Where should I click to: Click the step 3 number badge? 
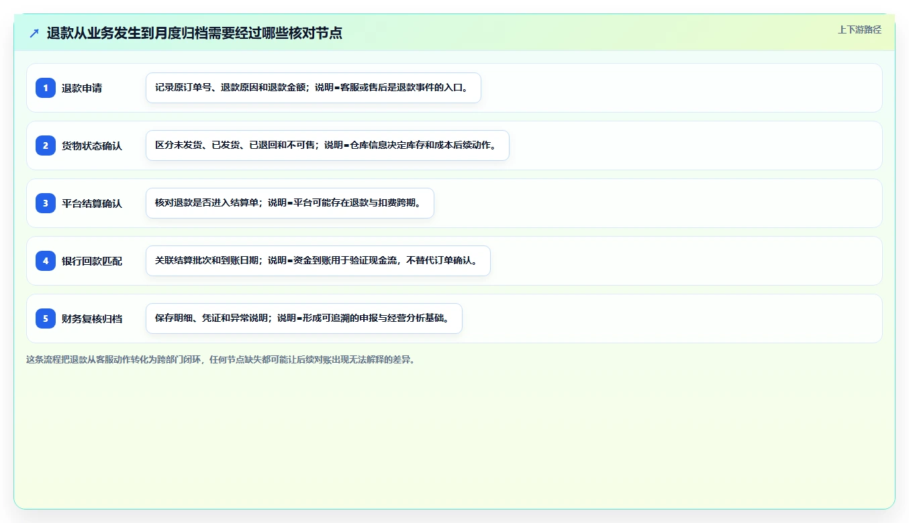click(x=46, y=203)
